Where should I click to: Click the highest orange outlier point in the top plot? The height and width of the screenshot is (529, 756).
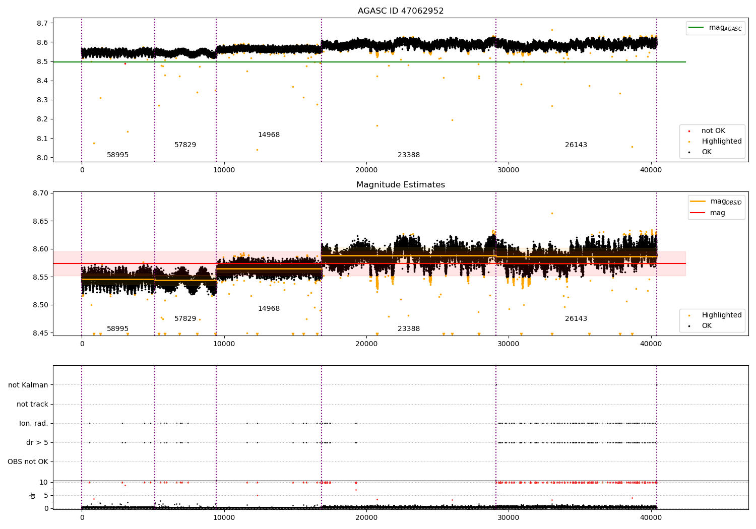tap(552, 30)
